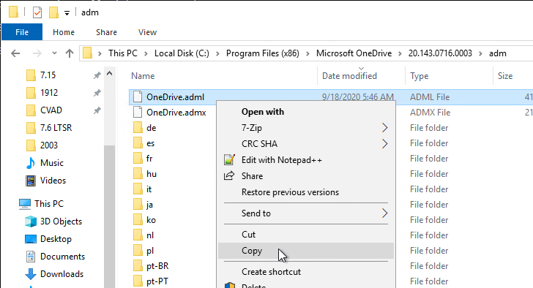This screenshot has width=533, height=288.
Task: Select the fr folder
Action: pos(149,159)
